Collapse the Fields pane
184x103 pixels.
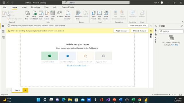[x=182, y=26]
